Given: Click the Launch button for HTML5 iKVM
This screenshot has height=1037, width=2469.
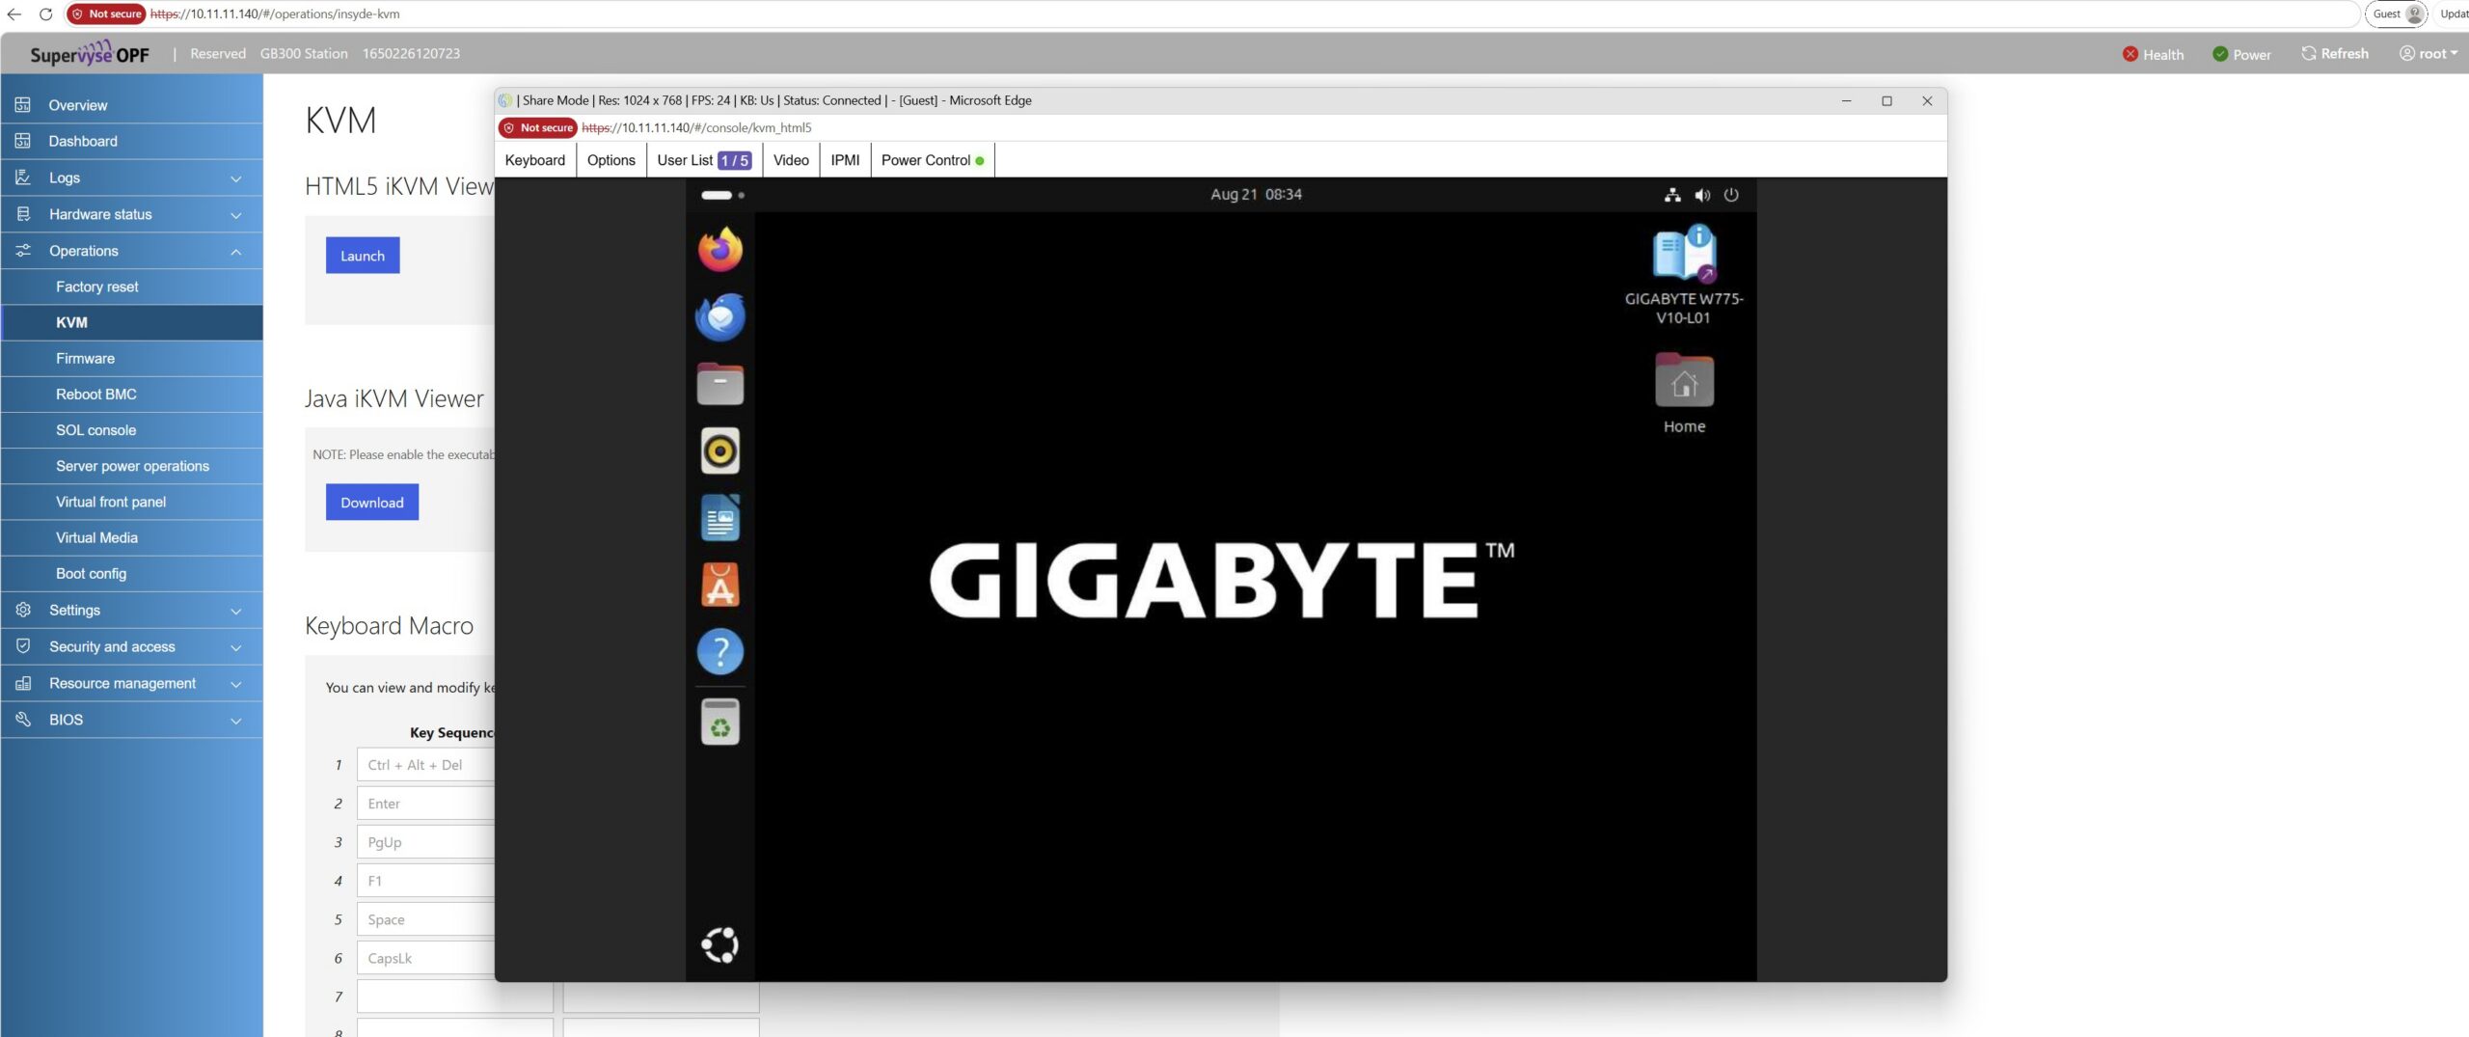Looking at the screenshot, I should click(x=363, y=256).
